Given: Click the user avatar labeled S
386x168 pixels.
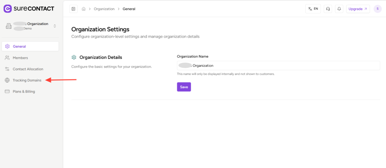Looking at the screenshot, I should 377,9.
